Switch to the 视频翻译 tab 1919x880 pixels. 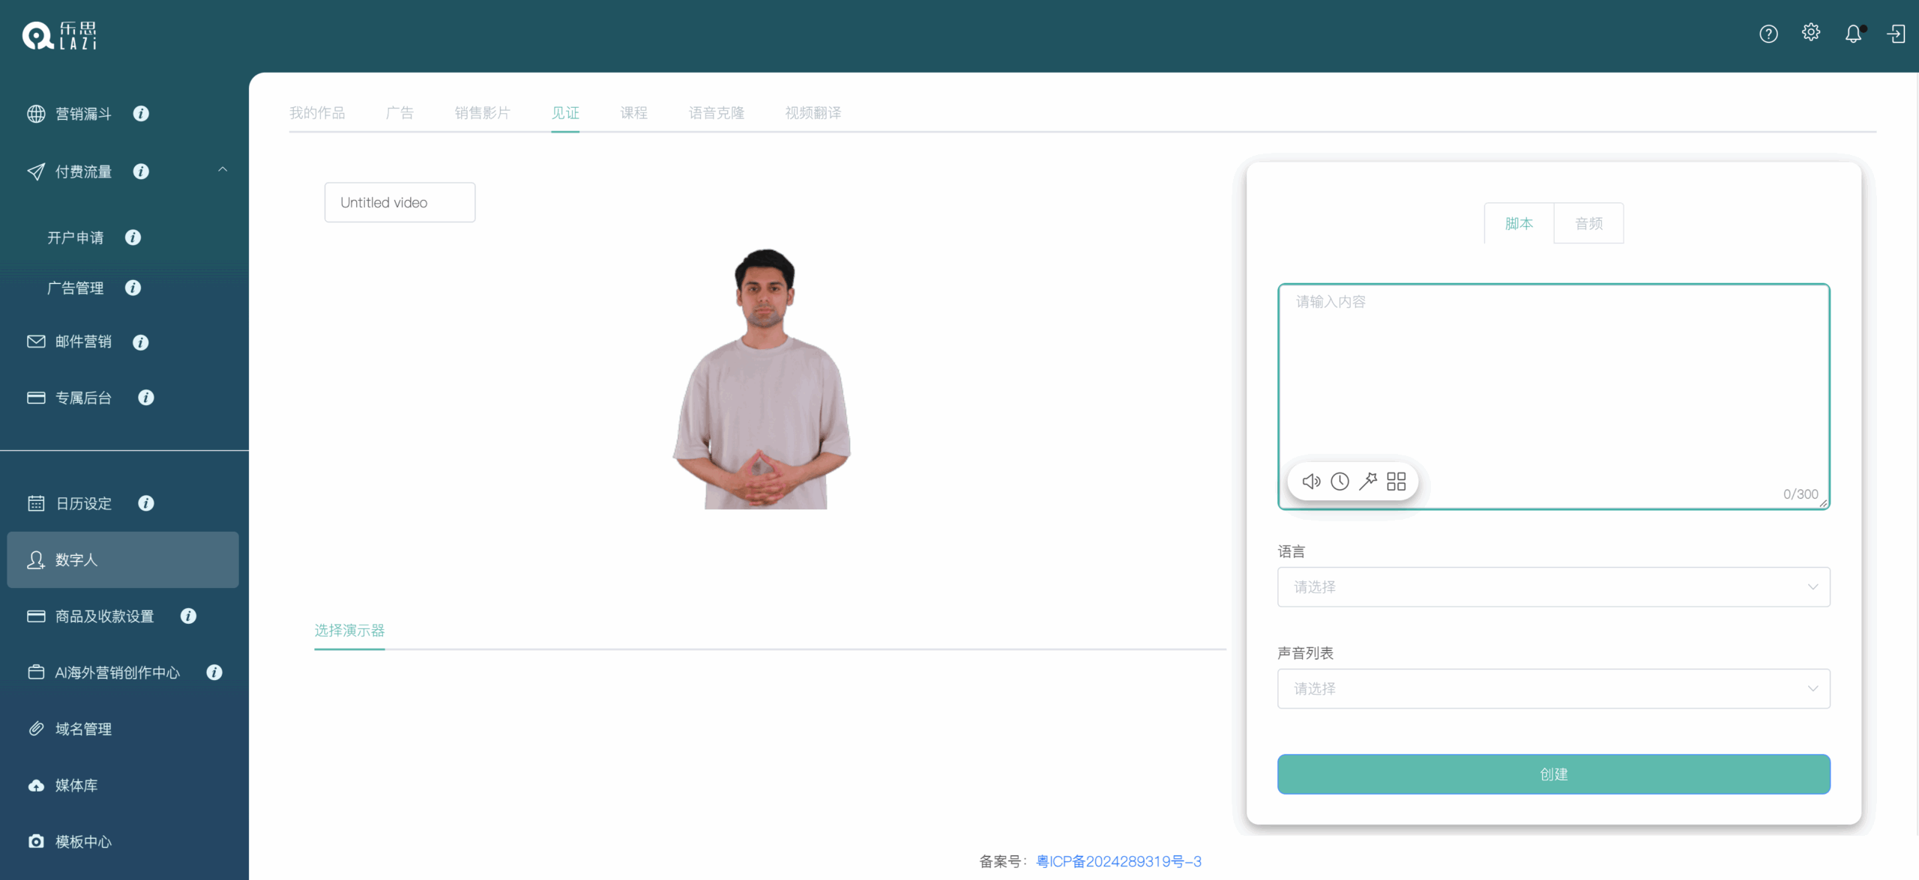pos(813,113)
